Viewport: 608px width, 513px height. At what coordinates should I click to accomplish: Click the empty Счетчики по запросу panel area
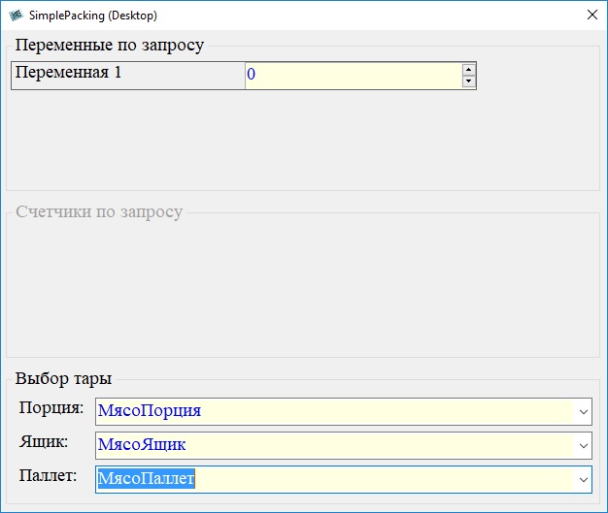click(303, 289)
